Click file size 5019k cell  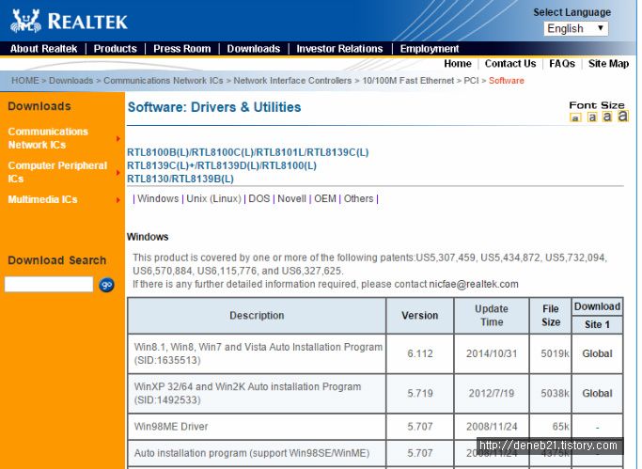click(x=550, y=353)
